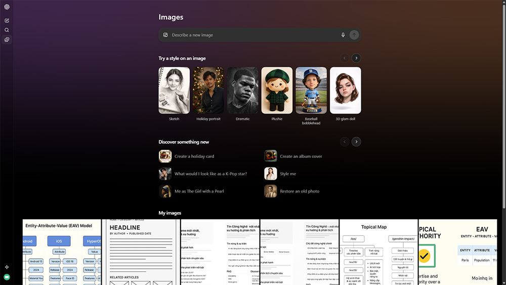The width and height of the screenshot is (506, 285).
Task: Click the 'Try a style on an image' heading
Action: click(182, 58)
